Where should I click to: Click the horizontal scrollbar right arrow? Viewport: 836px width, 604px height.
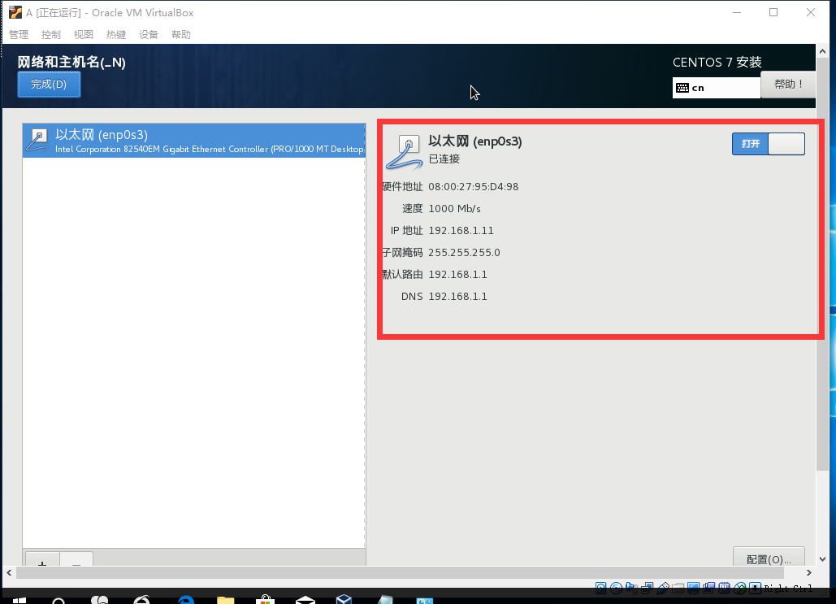tap(809, 572)
